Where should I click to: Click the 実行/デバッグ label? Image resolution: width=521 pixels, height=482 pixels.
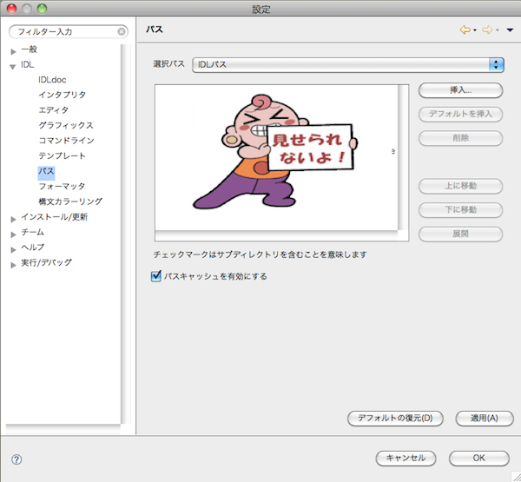(x=46, y=262)
